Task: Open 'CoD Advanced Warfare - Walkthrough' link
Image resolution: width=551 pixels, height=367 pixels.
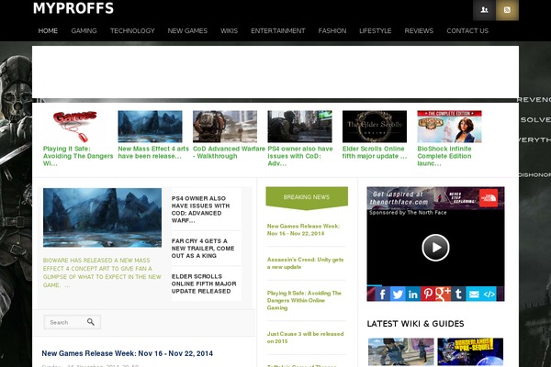Action: [x=229, y=152]
